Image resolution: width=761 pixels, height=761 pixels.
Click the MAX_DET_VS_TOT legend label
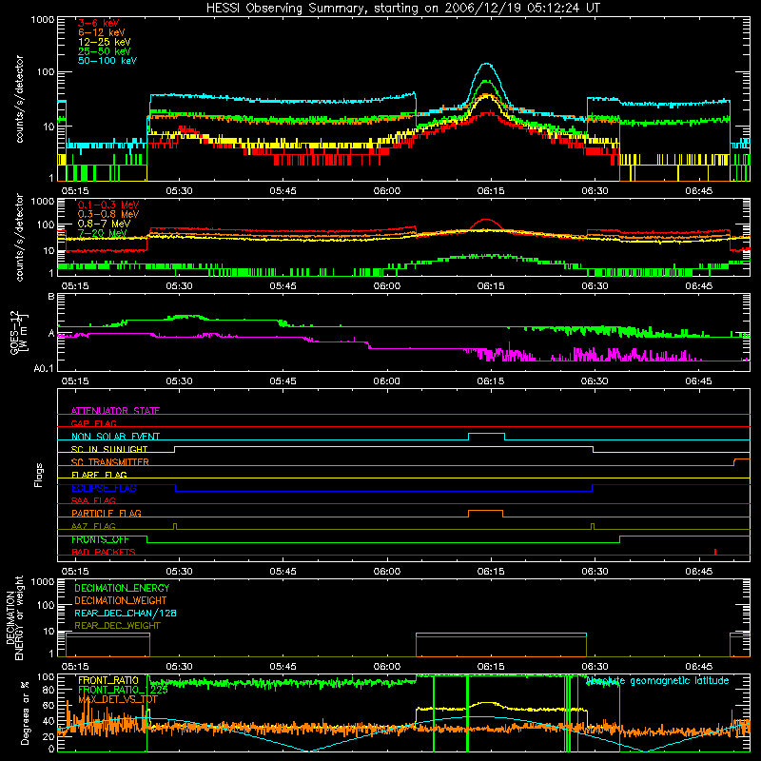[x=118, y=699]
